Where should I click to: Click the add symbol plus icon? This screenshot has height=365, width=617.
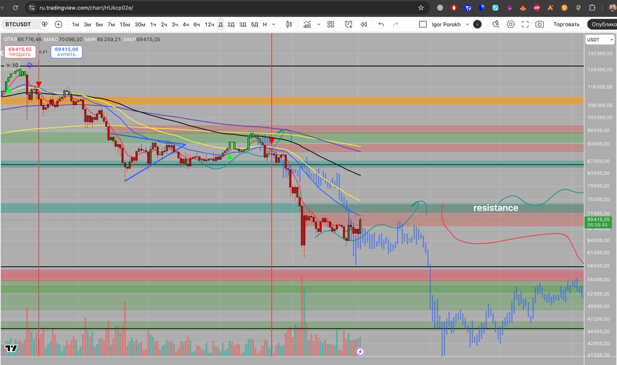tap(58, 25)
